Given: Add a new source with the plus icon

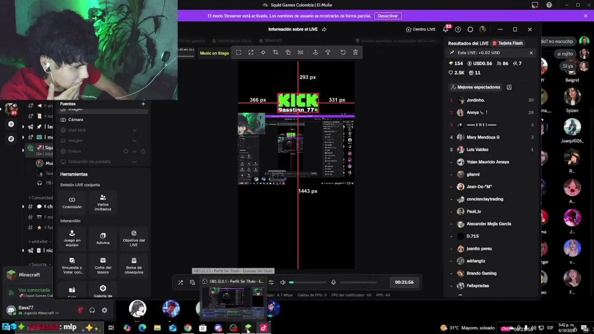Looking at the screenshot, I should click(x=143, y=104).
